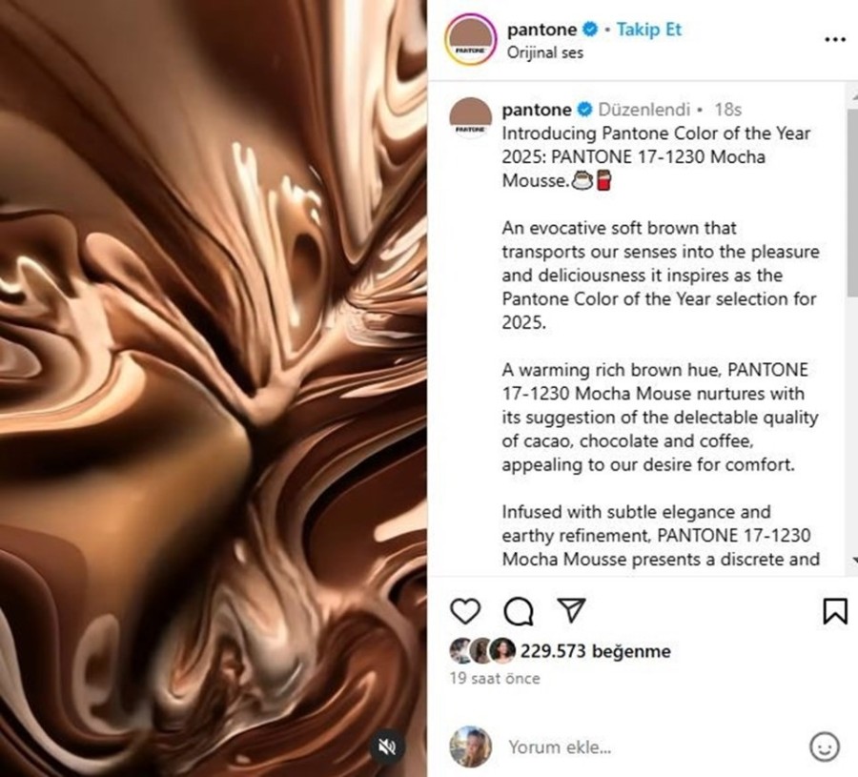
Task: Click the caption scrollbar up arrow
Action: (853, 97)
